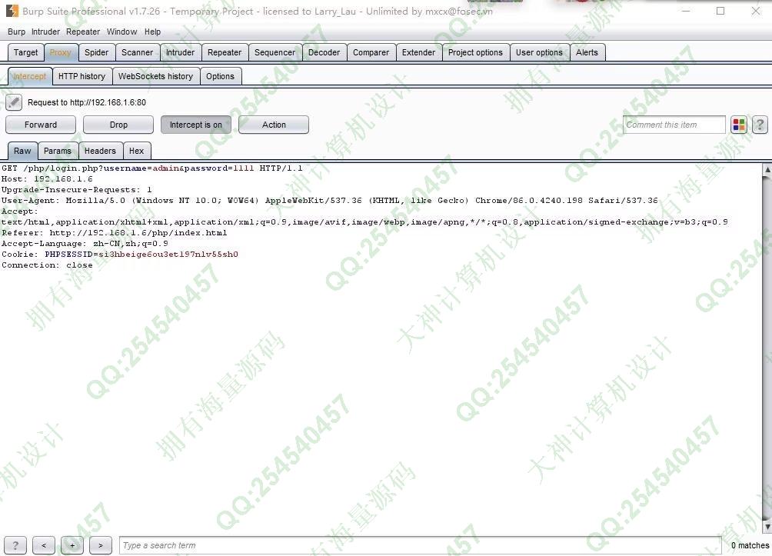Click the Host: 192.168.1.6 header line
This screenshot has width=772, height=556.
pyautogui.click(x=47, y=179)
